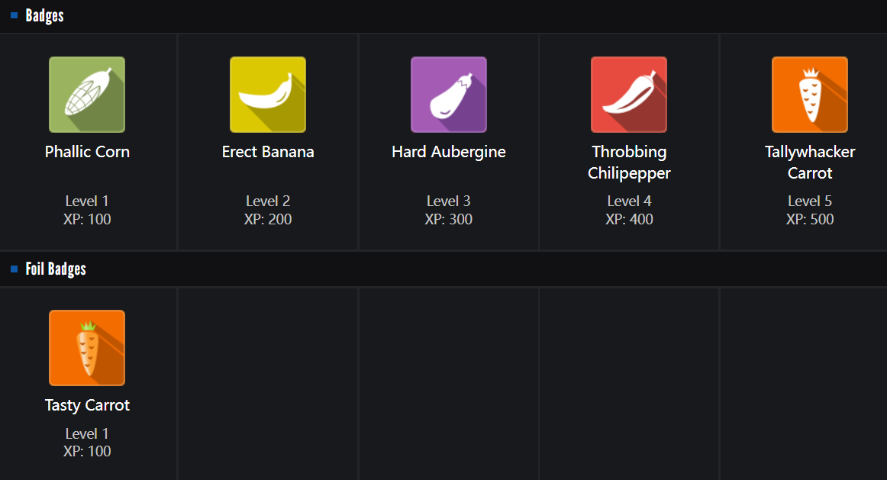
Task: Click the Badges section header
Action: coord(44,15)
